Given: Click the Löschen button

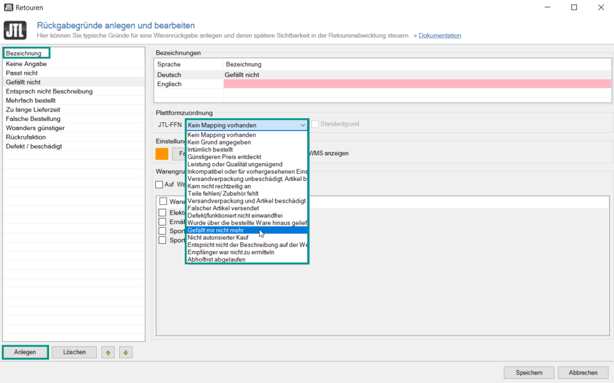Looking at the screenshot, I should (x=74, y=352).
